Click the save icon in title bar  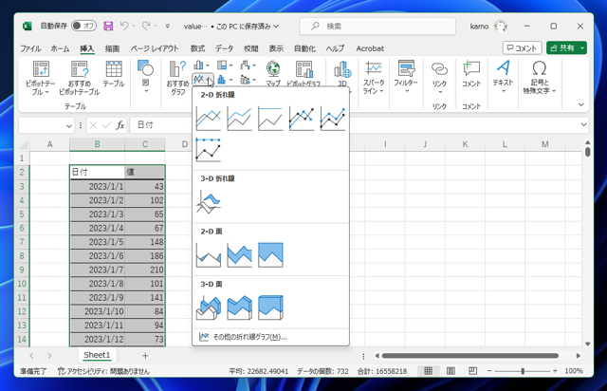coord(108,26)
